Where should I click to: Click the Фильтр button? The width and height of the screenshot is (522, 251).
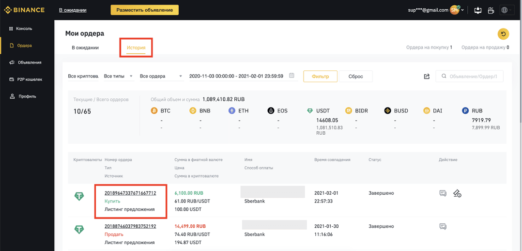point(320,77)
